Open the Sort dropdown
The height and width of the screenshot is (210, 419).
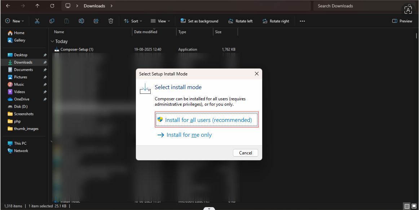tap(133, 21)
